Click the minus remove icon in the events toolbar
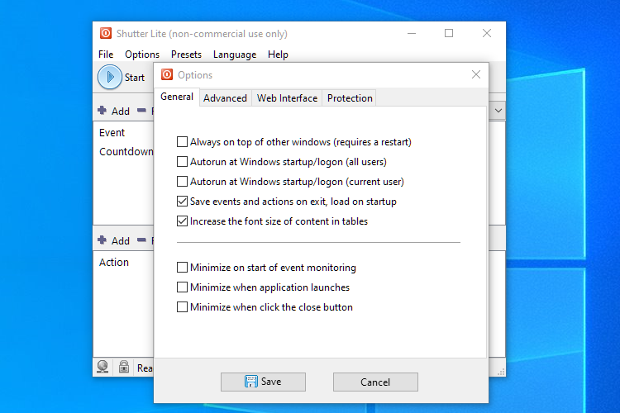The height and width of the screenshot is (413, 620). (x=141, y=110)
